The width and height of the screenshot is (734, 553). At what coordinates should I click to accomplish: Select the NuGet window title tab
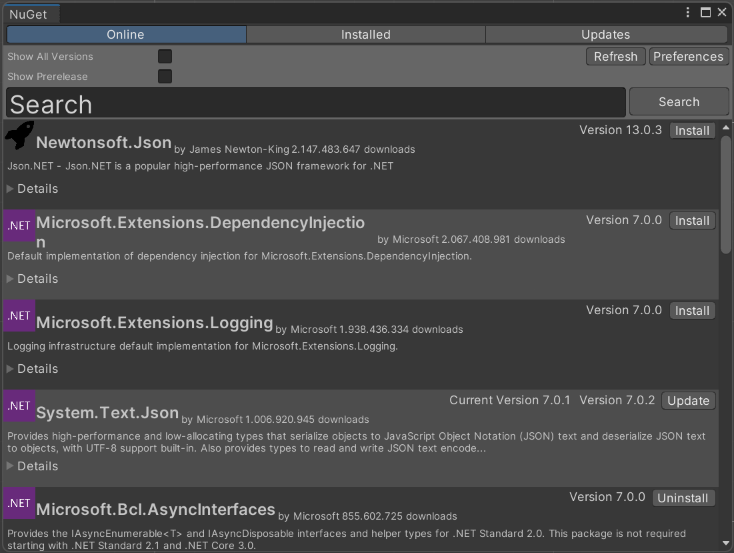pos(31,14)
